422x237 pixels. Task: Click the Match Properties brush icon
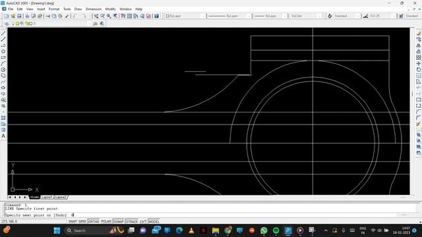pos(67,16)
